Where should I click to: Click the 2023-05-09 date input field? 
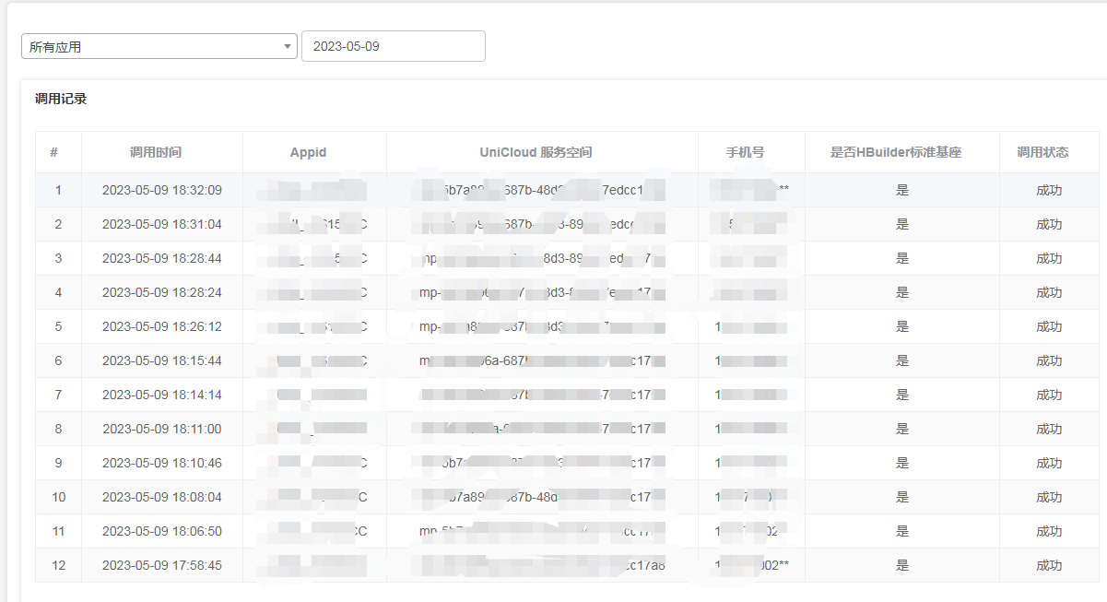393,46
